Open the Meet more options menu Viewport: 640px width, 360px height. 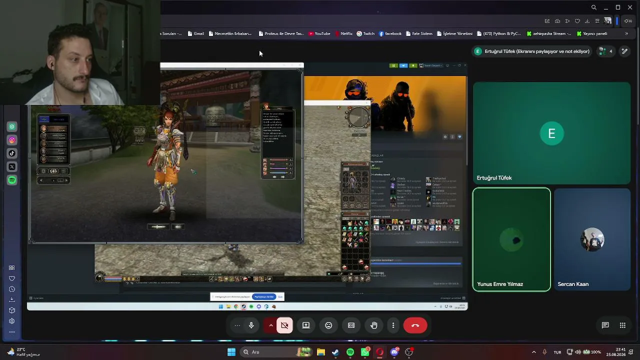(393, 325)
